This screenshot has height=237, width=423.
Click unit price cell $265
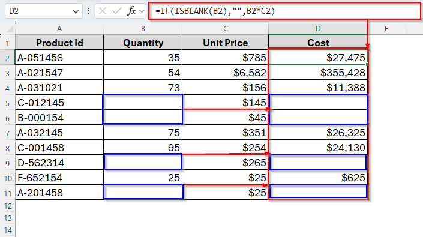point(225,163)
